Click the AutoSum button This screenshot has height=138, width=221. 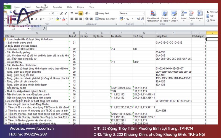pyautogui.click(x=212, y=12)
